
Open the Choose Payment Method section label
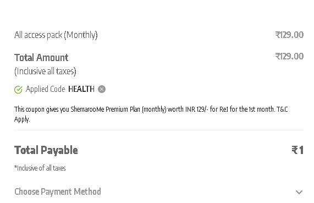[58, 192]
